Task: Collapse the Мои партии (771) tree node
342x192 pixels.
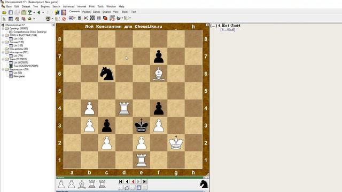Action: click(3, 52)
